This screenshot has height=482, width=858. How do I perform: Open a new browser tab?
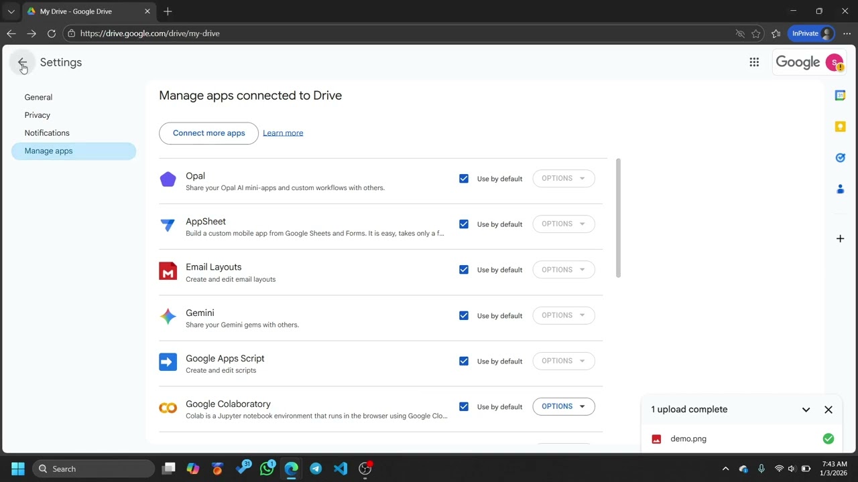pyautogui.click(x=168, y=11)
